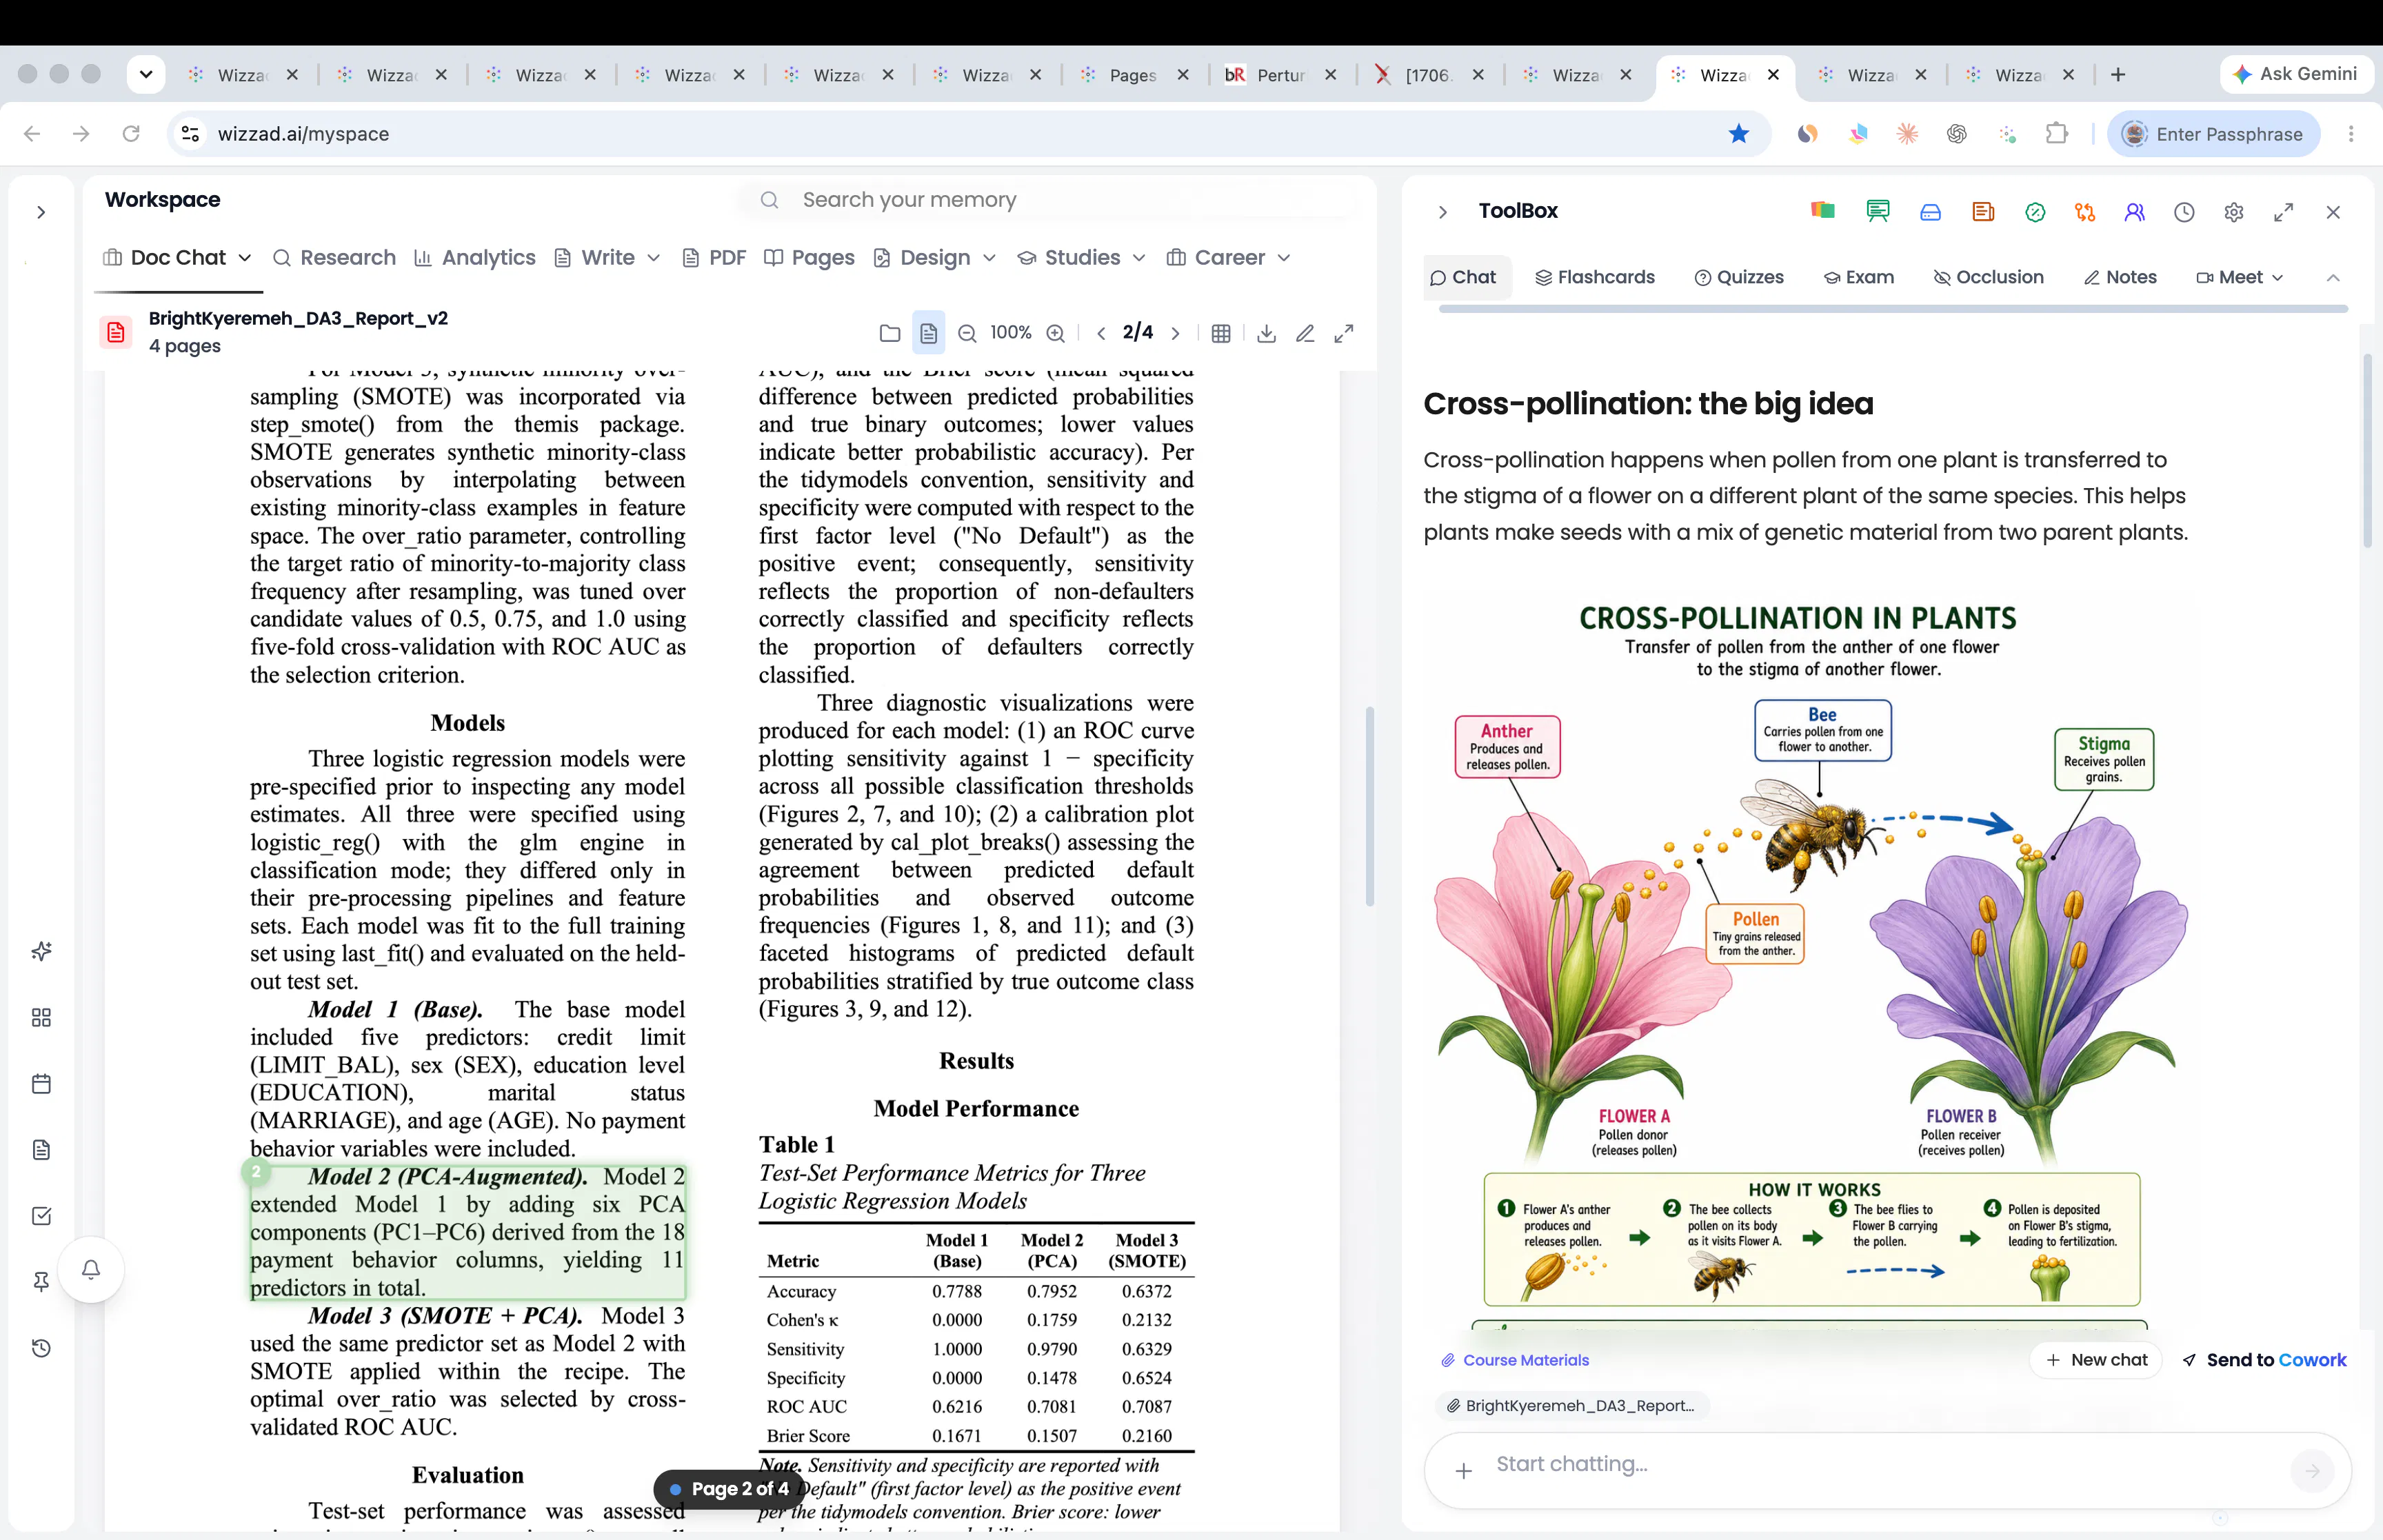Screen dimensions: 2383x1540
Task: Click the attach plus icon in chat box
Action: pyautogui.click(x=1463, y=1470)
